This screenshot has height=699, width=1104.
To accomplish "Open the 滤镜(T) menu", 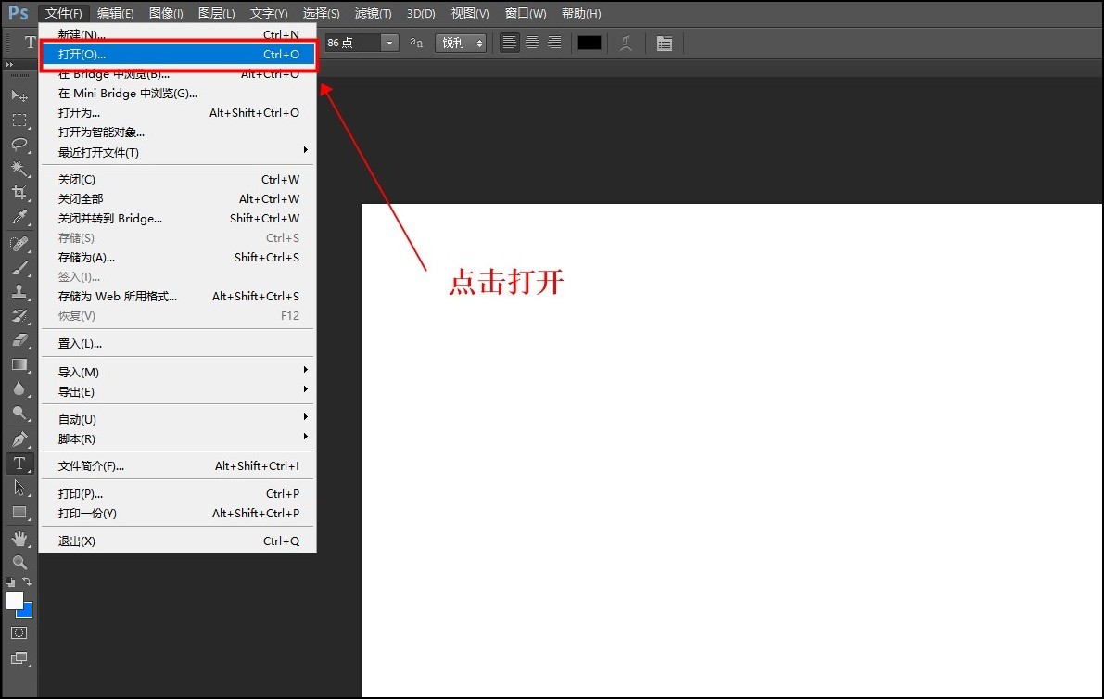I will click(373, 13).
